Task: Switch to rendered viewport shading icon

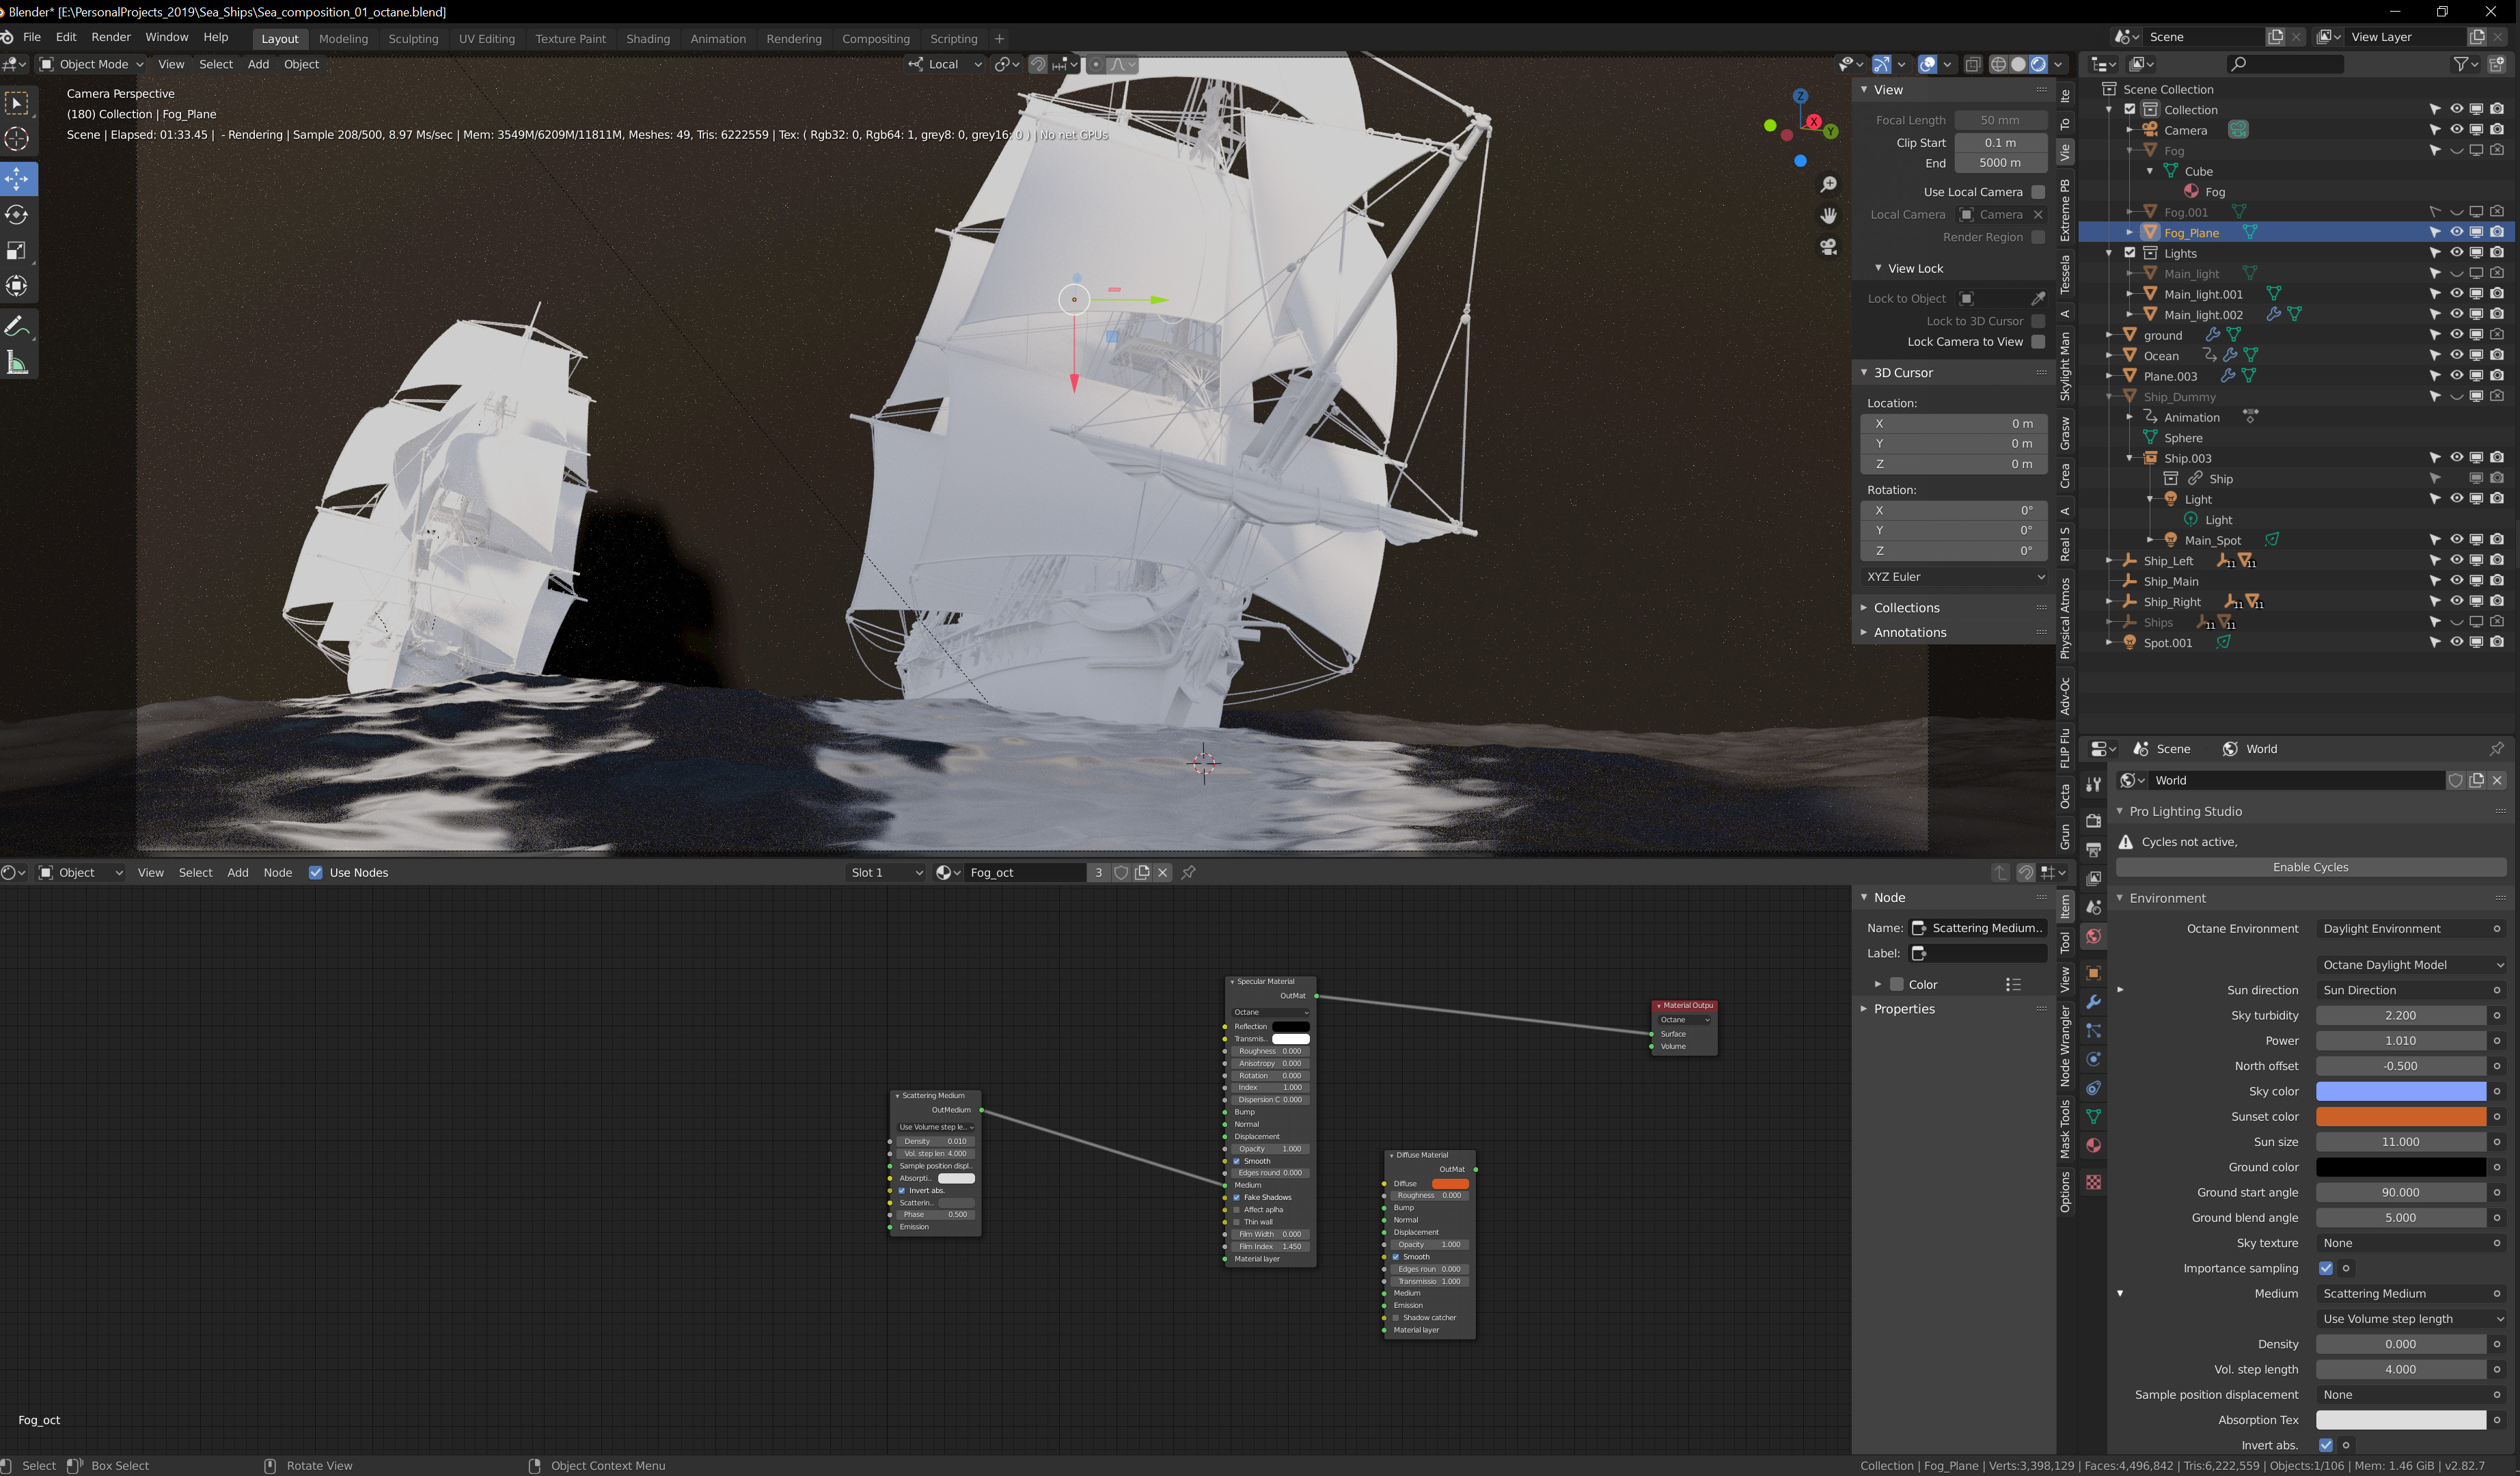Action: click(x=2038, y=64)
